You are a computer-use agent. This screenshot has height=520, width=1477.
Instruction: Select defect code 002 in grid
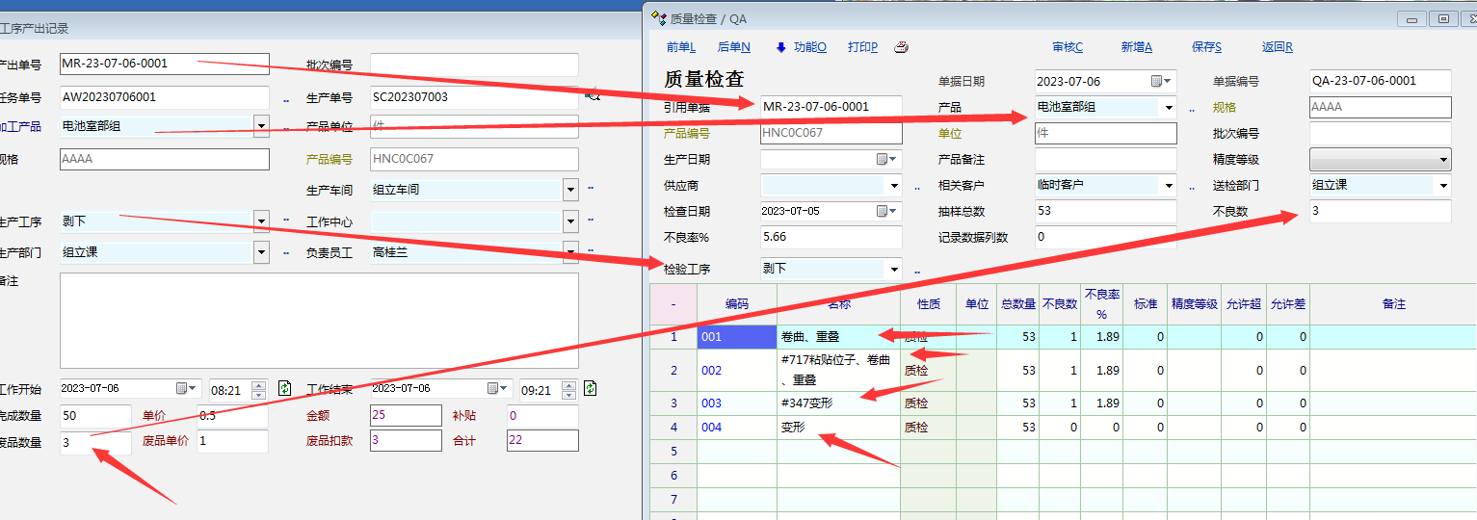pos(712,371)
